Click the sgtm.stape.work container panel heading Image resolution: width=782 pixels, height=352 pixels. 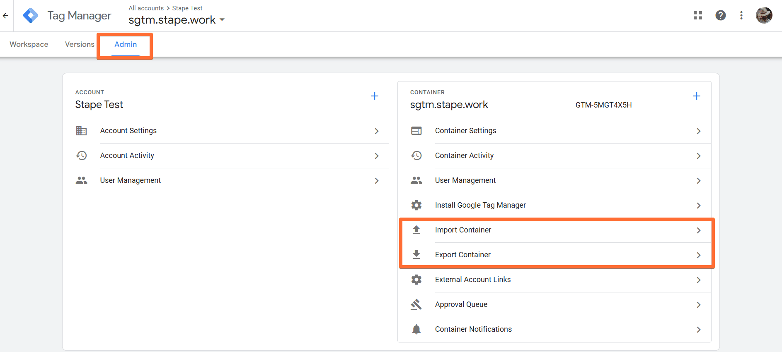(449, 105)
